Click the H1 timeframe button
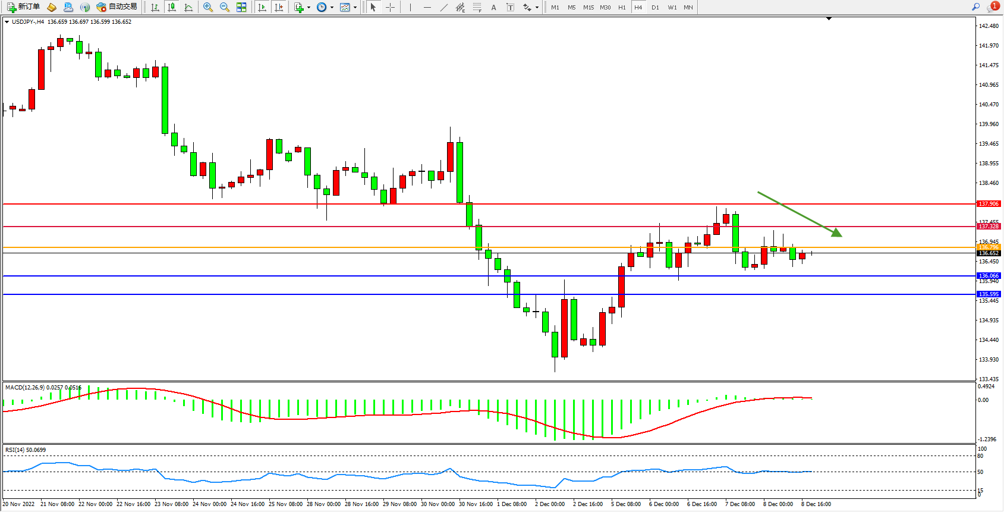 (622, 8)
